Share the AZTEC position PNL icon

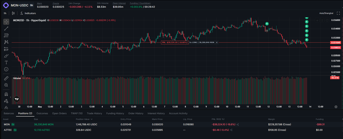(231, 130)
